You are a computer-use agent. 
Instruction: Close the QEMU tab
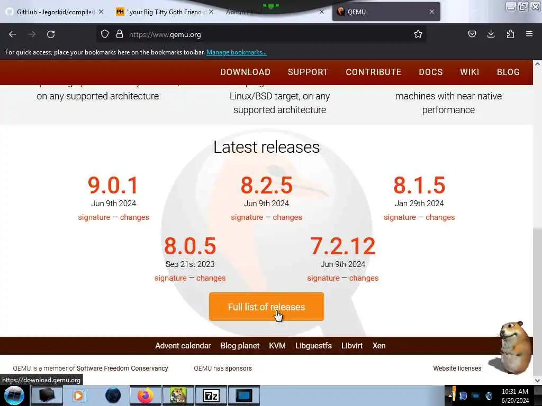click(432, 12)
